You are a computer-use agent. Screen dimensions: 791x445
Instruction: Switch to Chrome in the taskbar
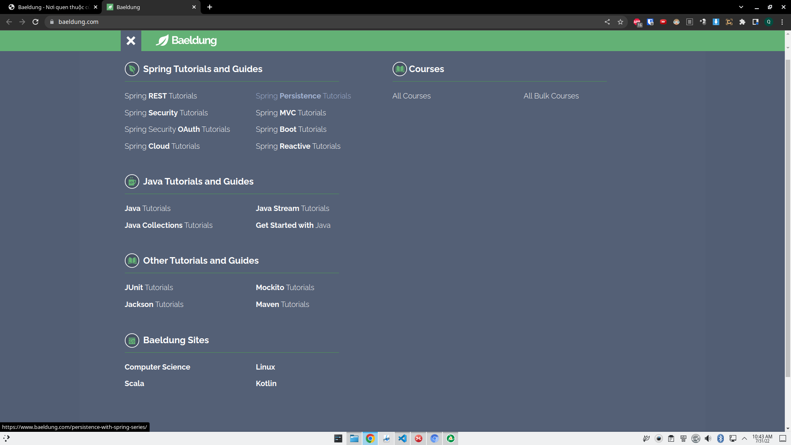(x=370, y=438)
